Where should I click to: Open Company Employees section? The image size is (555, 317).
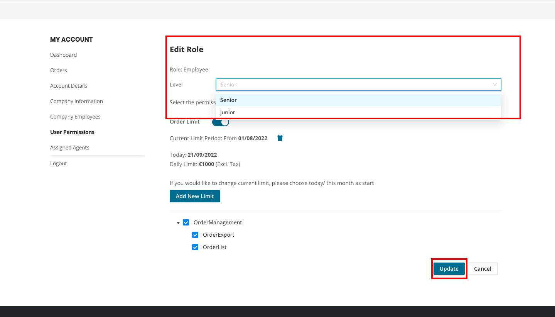click(x=75, y=117)
